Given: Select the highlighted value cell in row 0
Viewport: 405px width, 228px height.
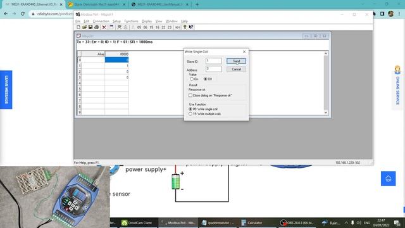Looking at the screenshot, I should click(116, 60).
